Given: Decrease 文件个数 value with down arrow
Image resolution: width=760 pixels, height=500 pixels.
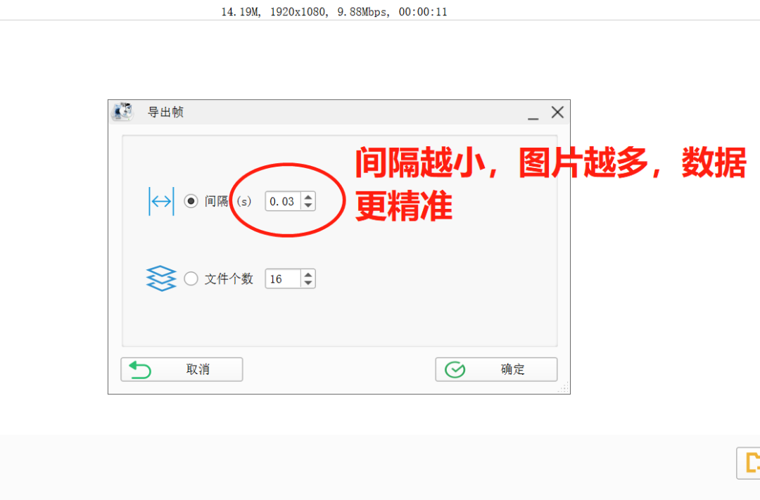Looking at the screenshot, I should point(308,283).
